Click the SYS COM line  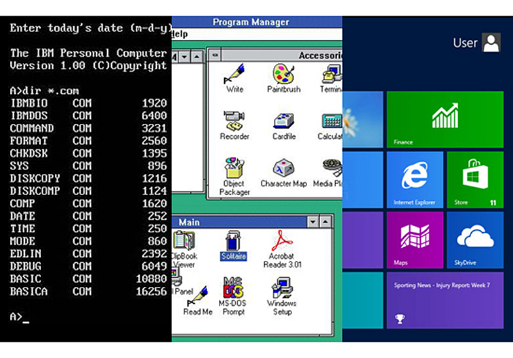click(x=88, y=166)
